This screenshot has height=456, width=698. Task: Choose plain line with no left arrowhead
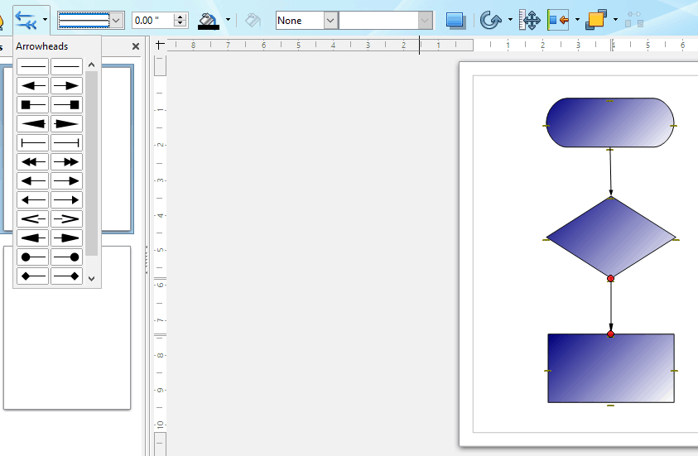coord(32,67)
